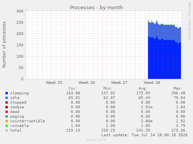Click the 'Munin 2.0.75' footer text

[96, 140]
